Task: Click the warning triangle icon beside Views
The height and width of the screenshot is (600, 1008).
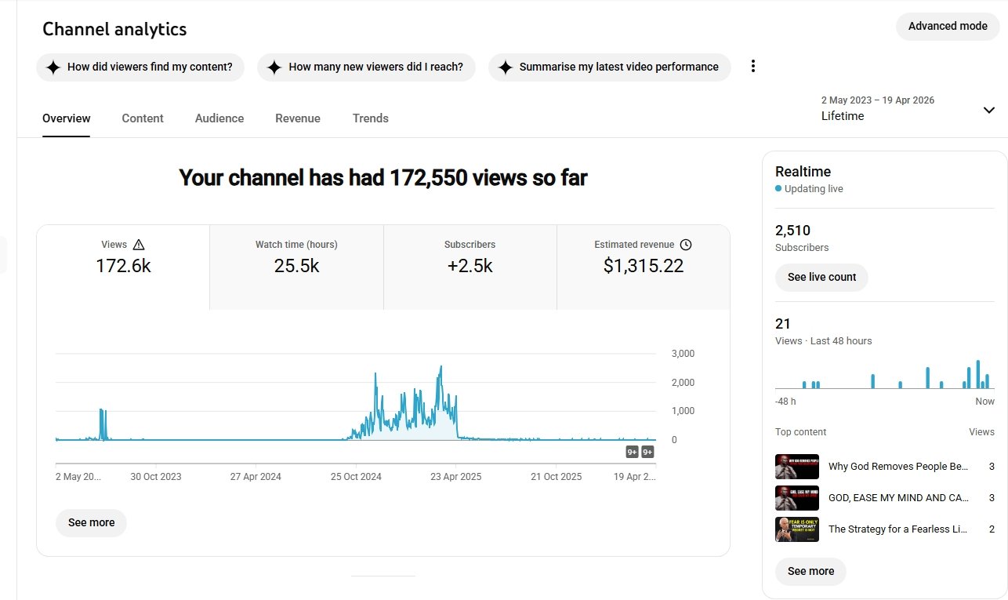Action: click(139, 245)
